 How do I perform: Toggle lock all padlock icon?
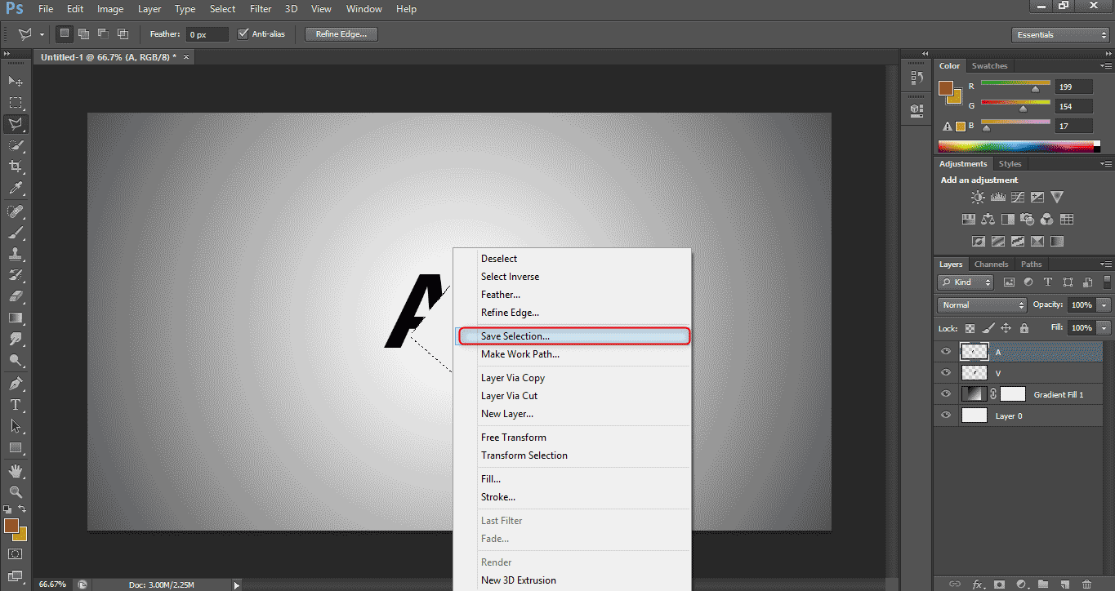(1024, 328)
